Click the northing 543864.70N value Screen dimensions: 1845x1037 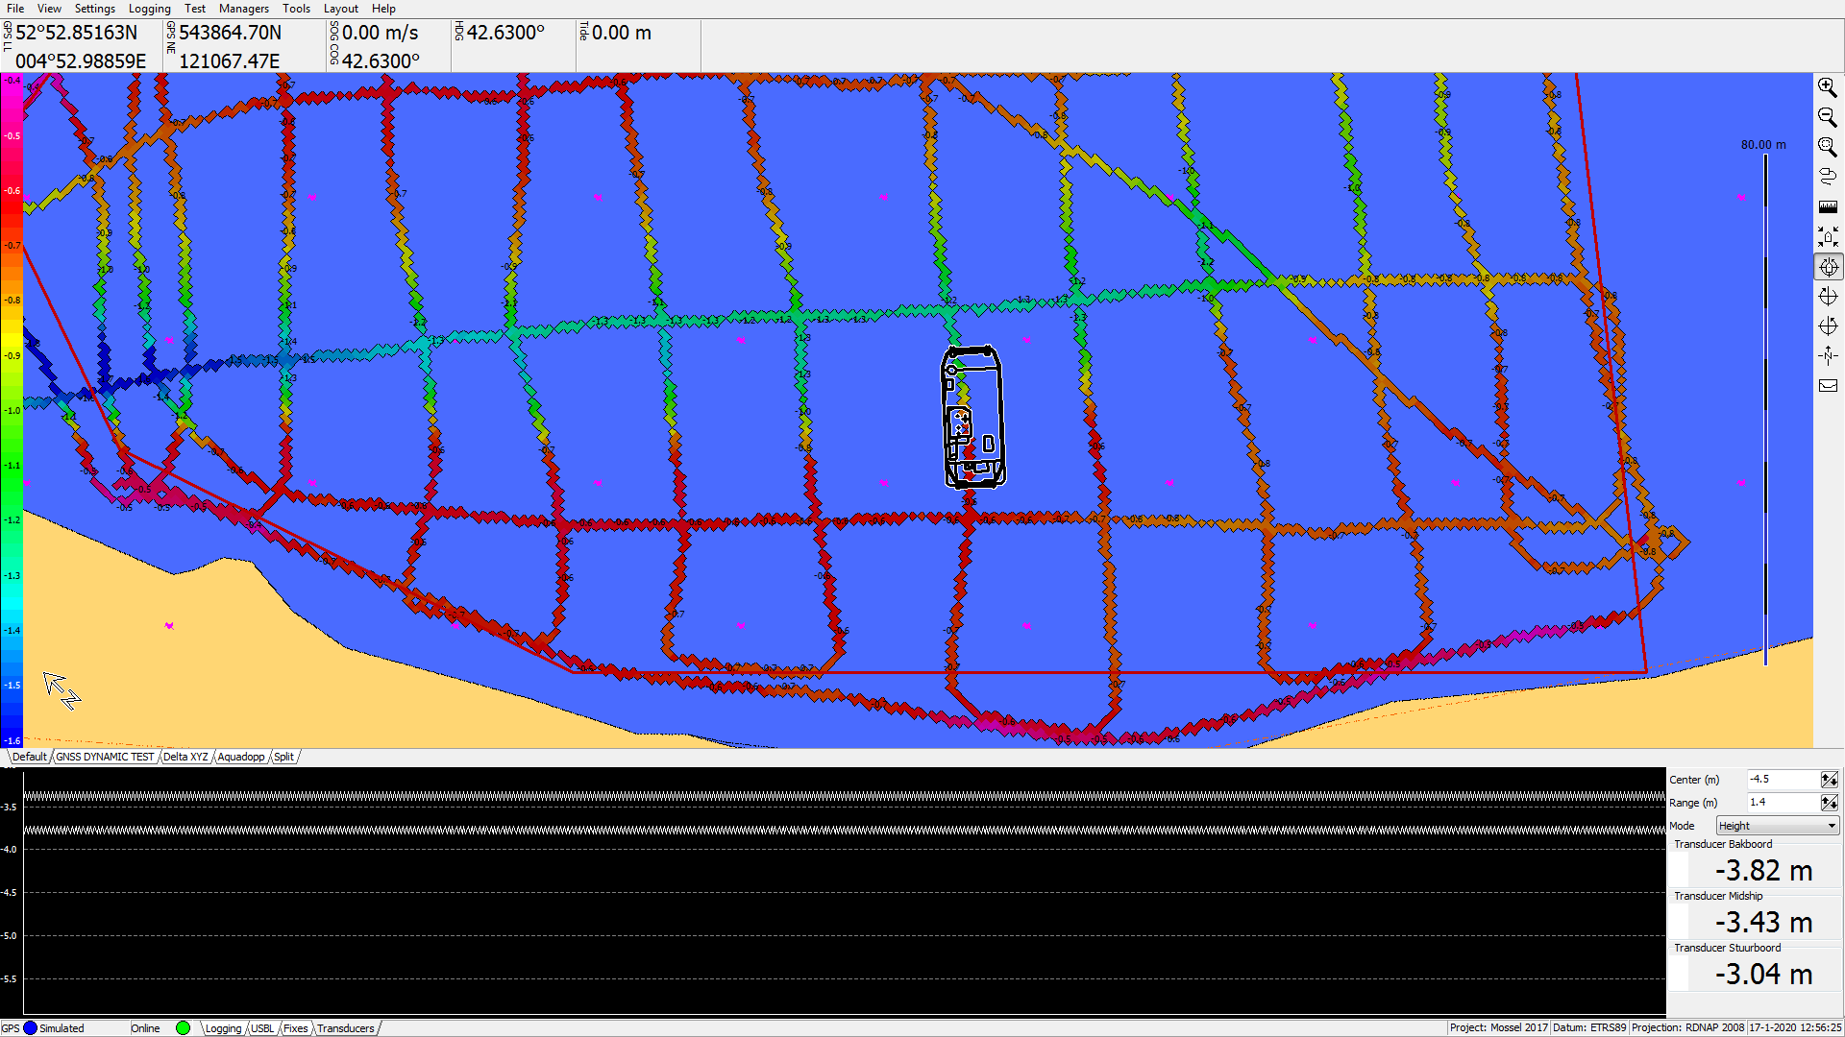click(x=231, y=33)
